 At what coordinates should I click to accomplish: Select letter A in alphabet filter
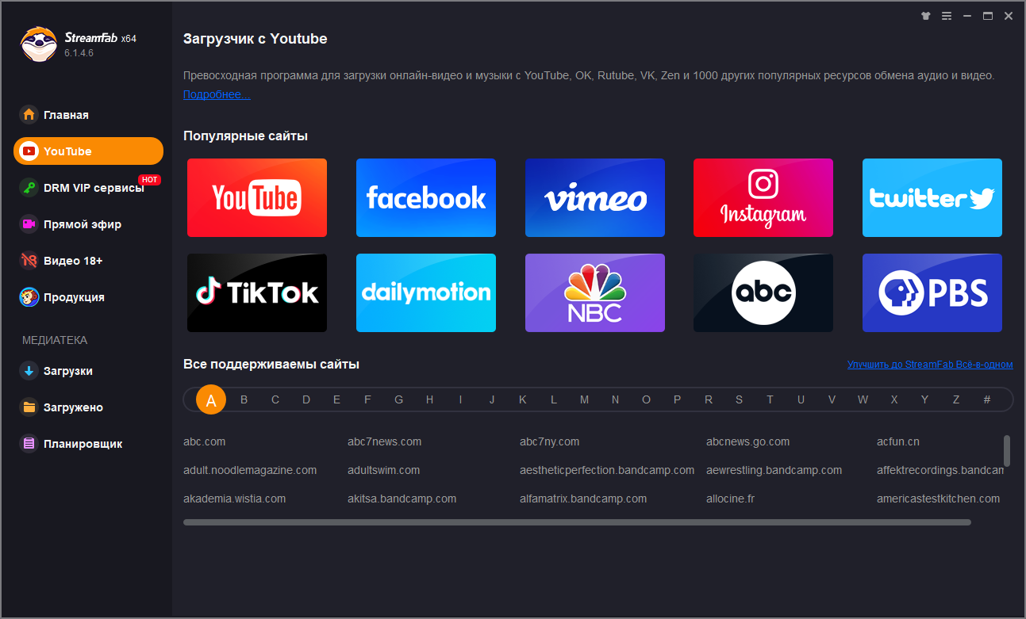click(x=211, y=399)
